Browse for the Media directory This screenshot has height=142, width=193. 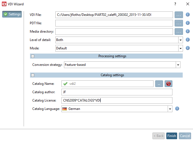179,32
